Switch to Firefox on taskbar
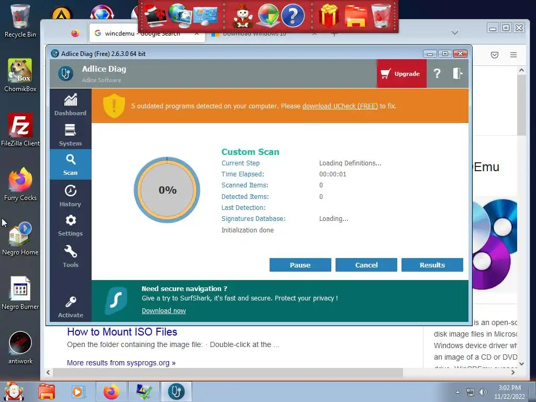The height and width of the screenshot is (402, 536). click(x=111, y=392)
